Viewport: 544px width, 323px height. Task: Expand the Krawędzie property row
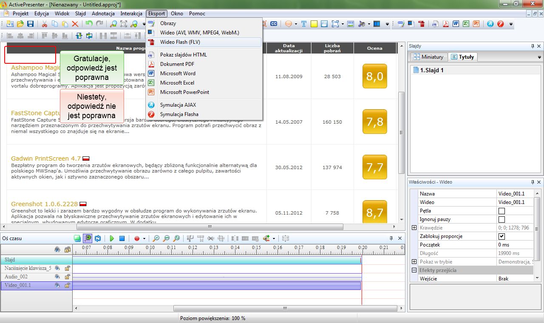tap(414, 228)
